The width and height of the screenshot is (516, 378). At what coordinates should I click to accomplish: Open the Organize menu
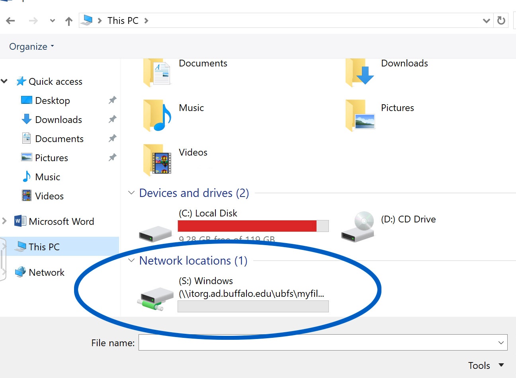click(x=31, y=47)
